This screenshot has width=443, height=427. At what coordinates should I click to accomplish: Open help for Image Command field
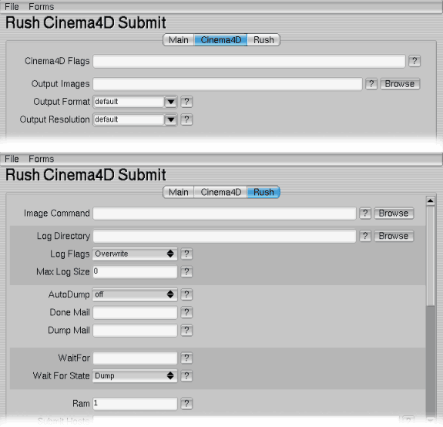[365, 213]
